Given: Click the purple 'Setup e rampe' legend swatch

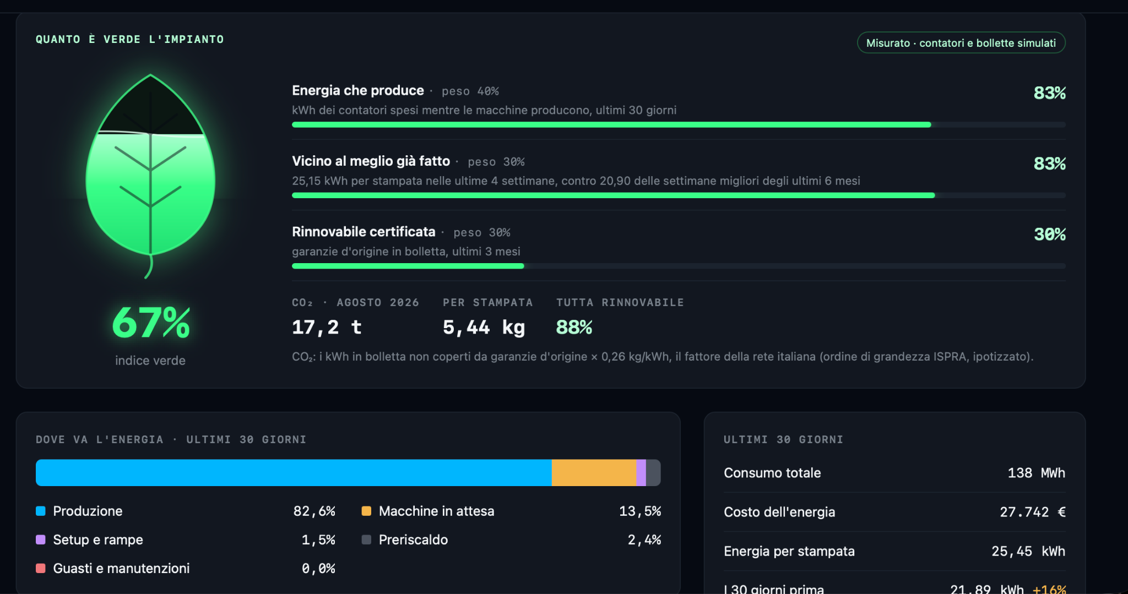Looking at the screenshot, I should tap(41, 539).
